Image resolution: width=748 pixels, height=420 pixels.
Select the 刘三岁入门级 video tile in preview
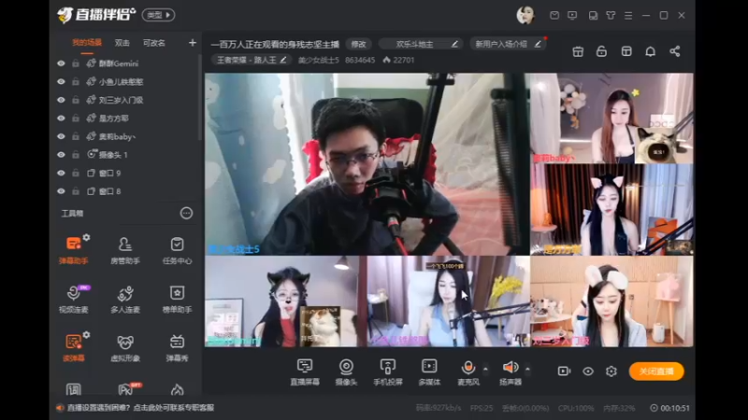point(611,301)
